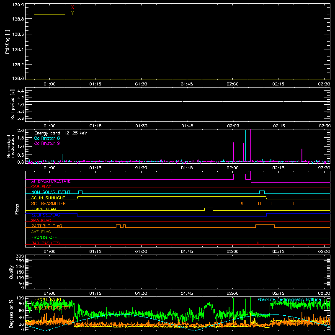This screenshot has width=335, height=335.
Task: Select the 'Degrees or %' axis title
Action: point(11,314)
